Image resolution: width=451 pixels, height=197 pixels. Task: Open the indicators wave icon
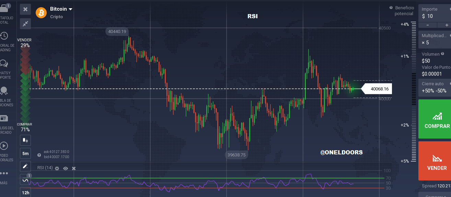tap(25, 179)
